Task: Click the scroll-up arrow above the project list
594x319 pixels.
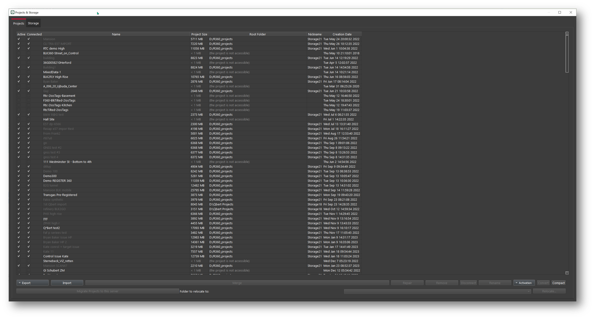Action: pos(567,33)
